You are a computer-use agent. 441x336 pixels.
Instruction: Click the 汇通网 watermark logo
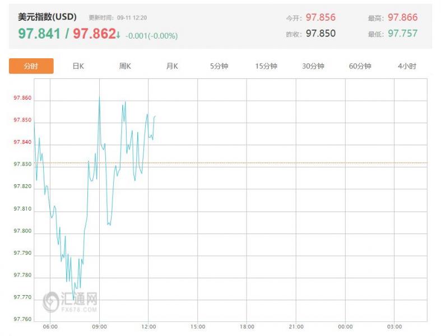(70, 302)
